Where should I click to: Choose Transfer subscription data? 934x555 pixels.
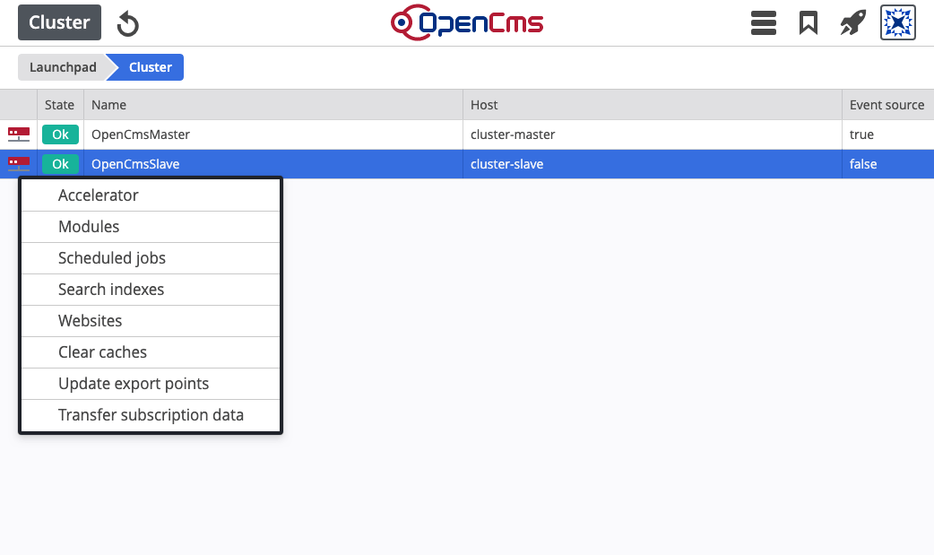[x=150, y=415]
